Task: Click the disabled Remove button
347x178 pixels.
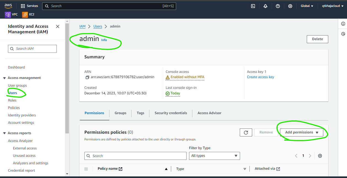Action: (266, 132)
